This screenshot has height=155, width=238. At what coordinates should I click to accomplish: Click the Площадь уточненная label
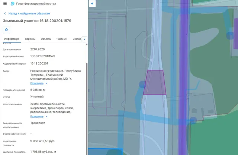pyautogui.click(x=14, y=90)
